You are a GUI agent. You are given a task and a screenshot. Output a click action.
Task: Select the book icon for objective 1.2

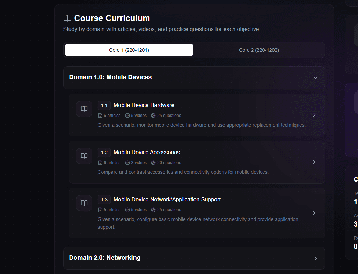[x=84, y=156]
